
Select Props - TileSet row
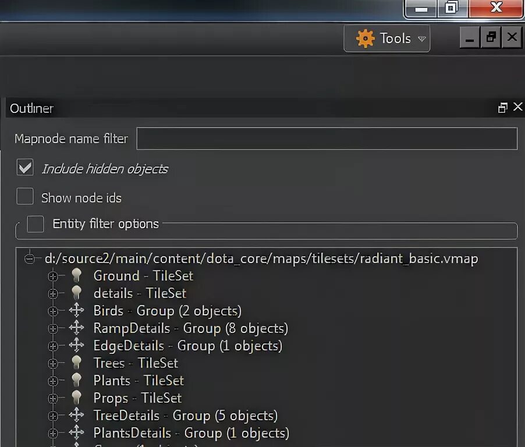pyautogui.click(x=137, y=398)
